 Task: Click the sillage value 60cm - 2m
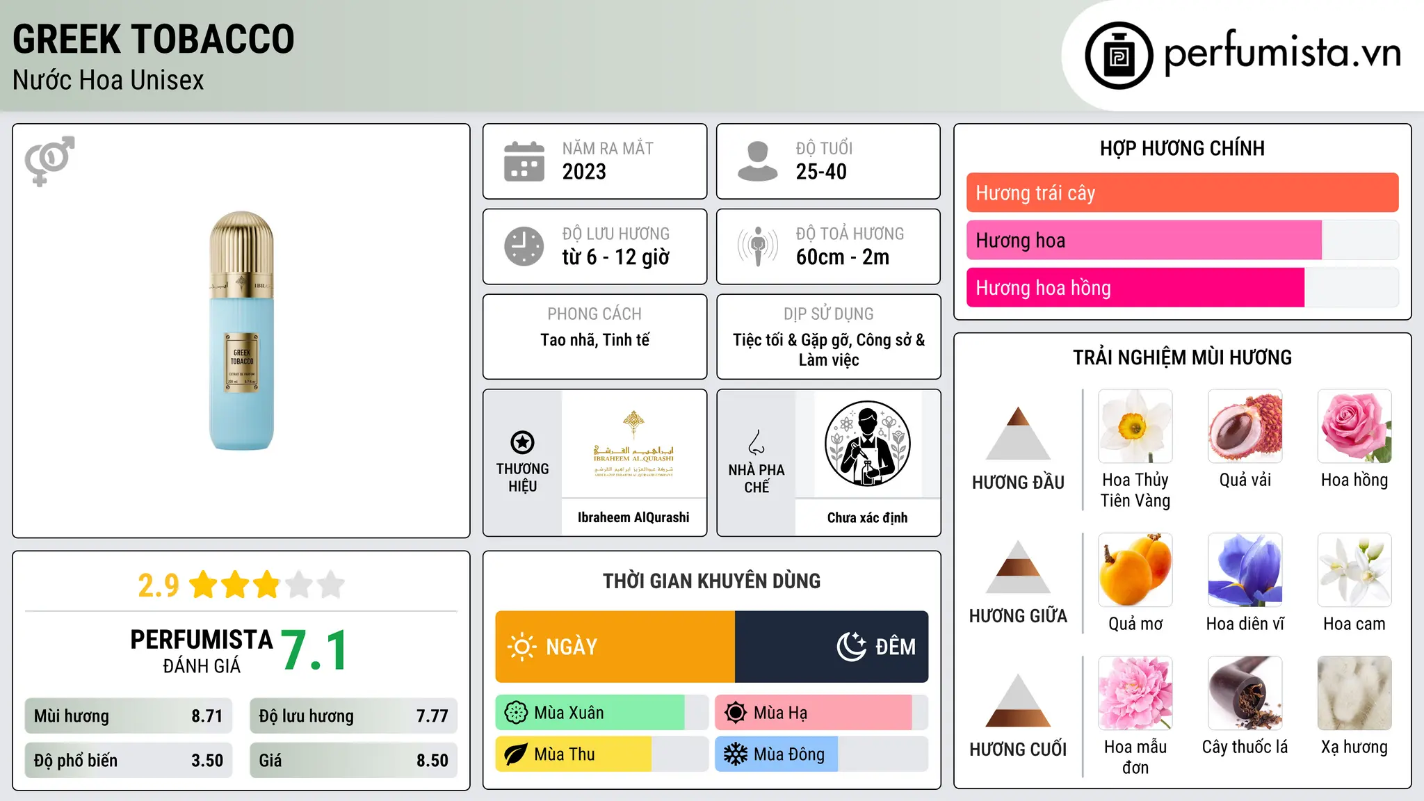click(x=843, y=257)
